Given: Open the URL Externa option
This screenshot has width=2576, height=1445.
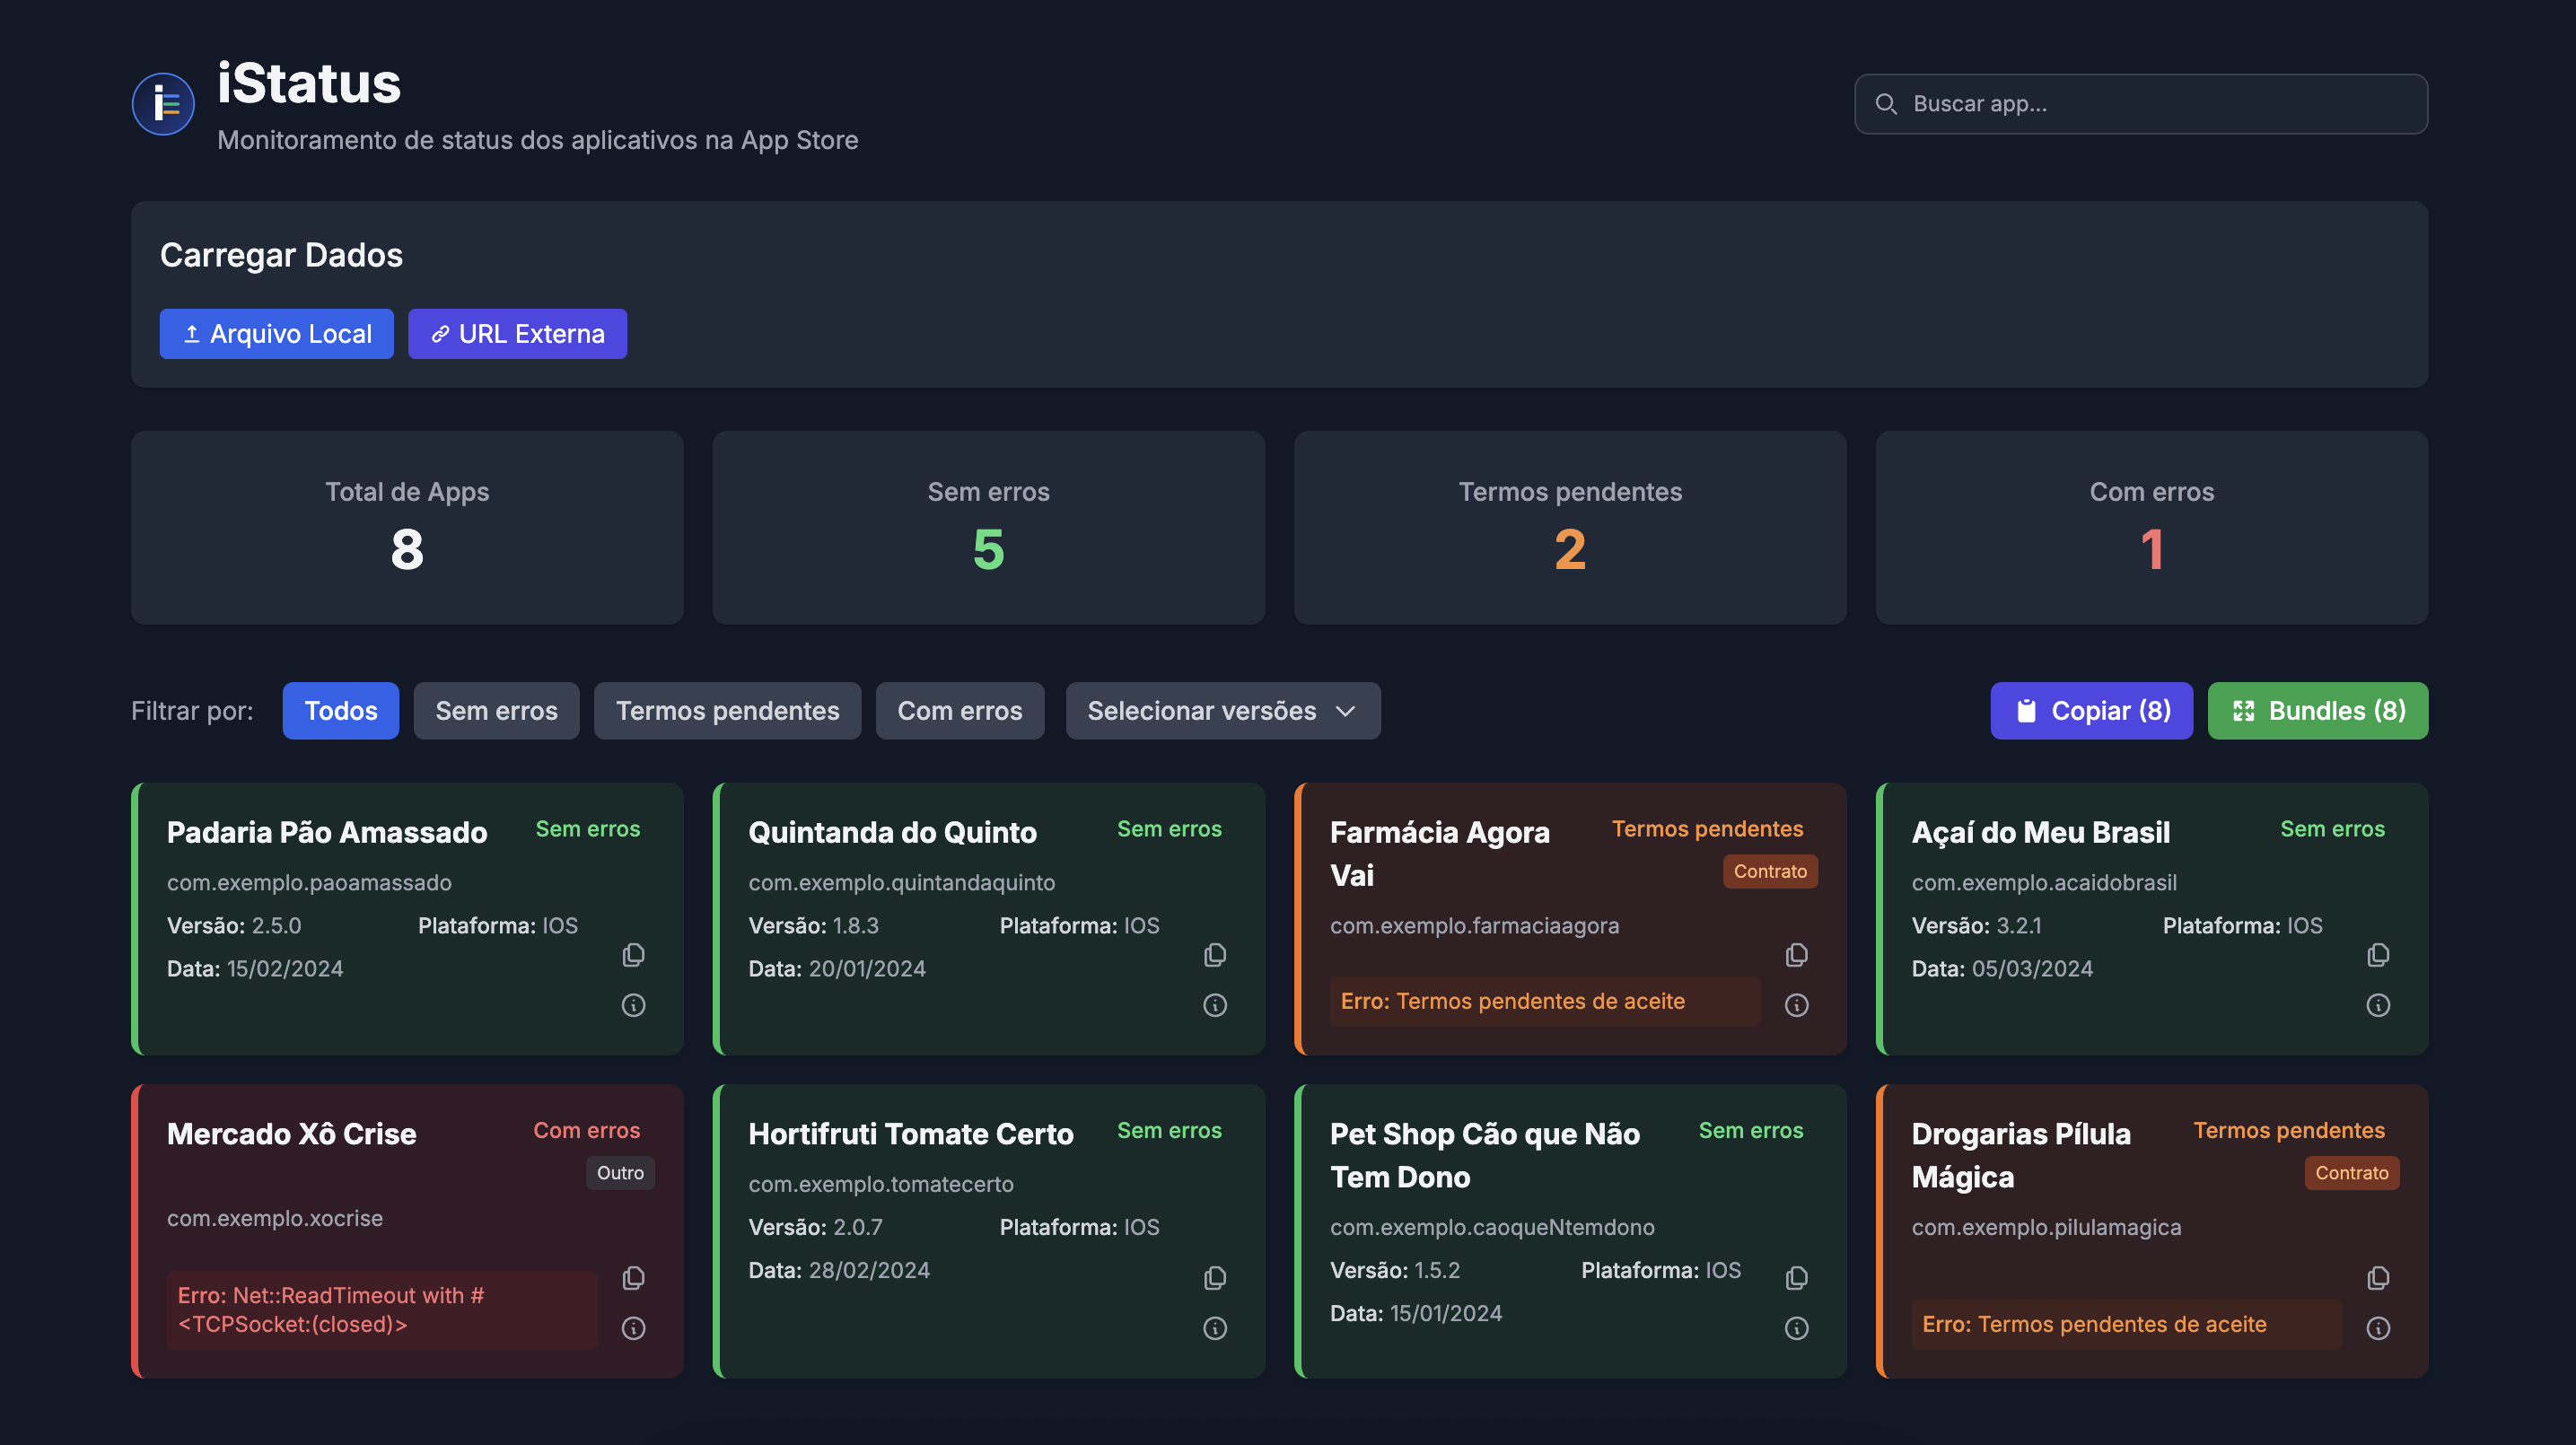Looking at the screenshot, I should [517, 334].
